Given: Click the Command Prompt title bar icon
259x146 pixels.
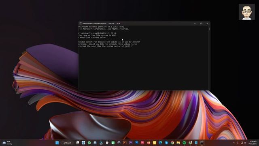Looking at the screenshot, I should 81,24.
